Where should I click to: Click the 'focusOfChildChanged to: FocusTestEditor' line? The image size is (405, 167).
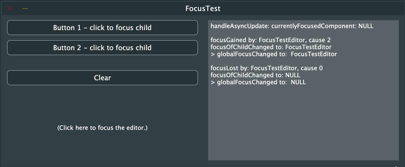tap(271, 47)
